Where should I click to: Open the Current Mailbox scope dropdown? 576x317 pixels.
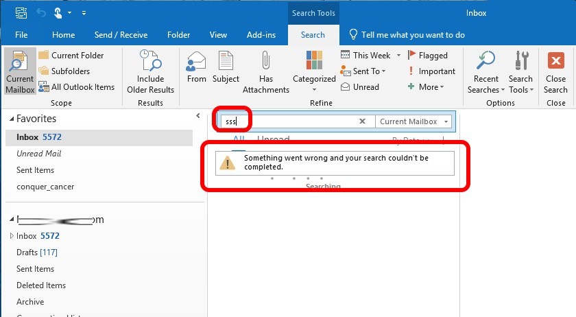click(x=413, y=121)
